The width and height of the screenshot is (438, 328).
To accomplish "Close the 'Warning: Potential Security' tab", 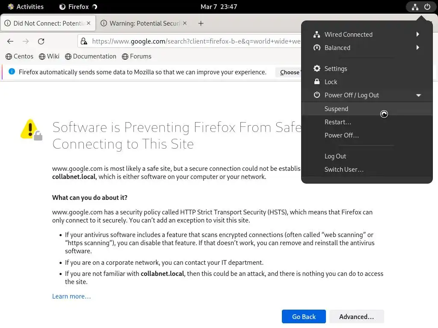I will 185,23.
